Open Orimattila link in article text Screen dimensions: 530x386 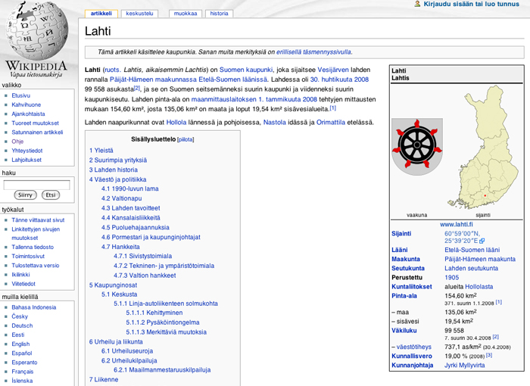tap(331, 123)
